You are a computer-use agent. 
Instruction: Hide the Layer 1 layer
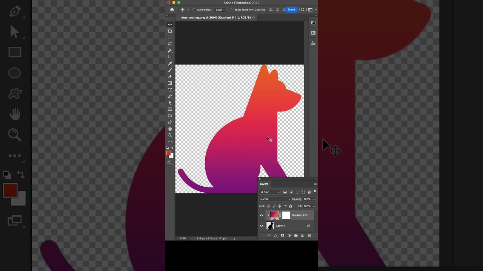(x=261, y=226)
